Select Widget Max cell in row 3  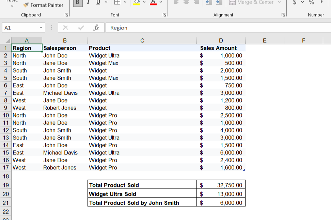click(142, 63)
